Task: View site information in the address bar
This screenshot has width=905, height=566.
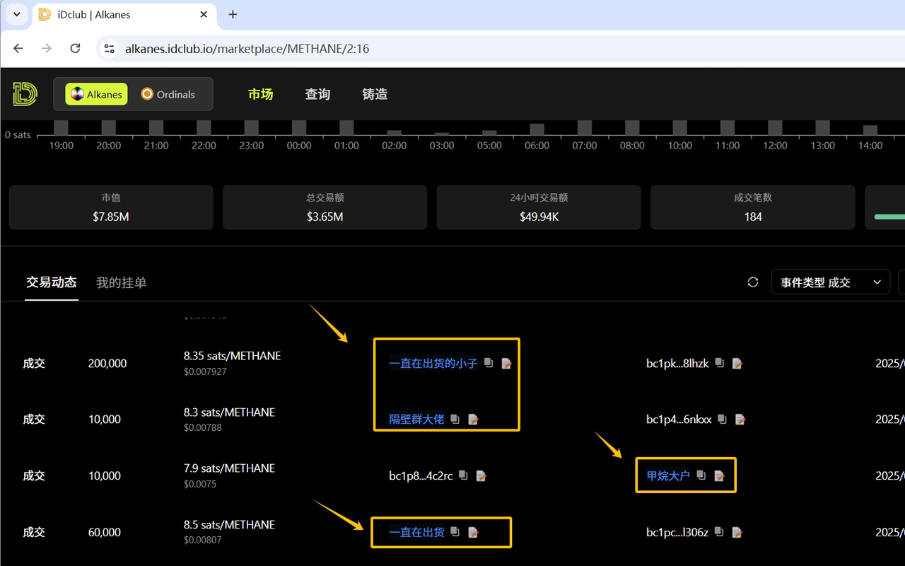Action: click(109, 49)
